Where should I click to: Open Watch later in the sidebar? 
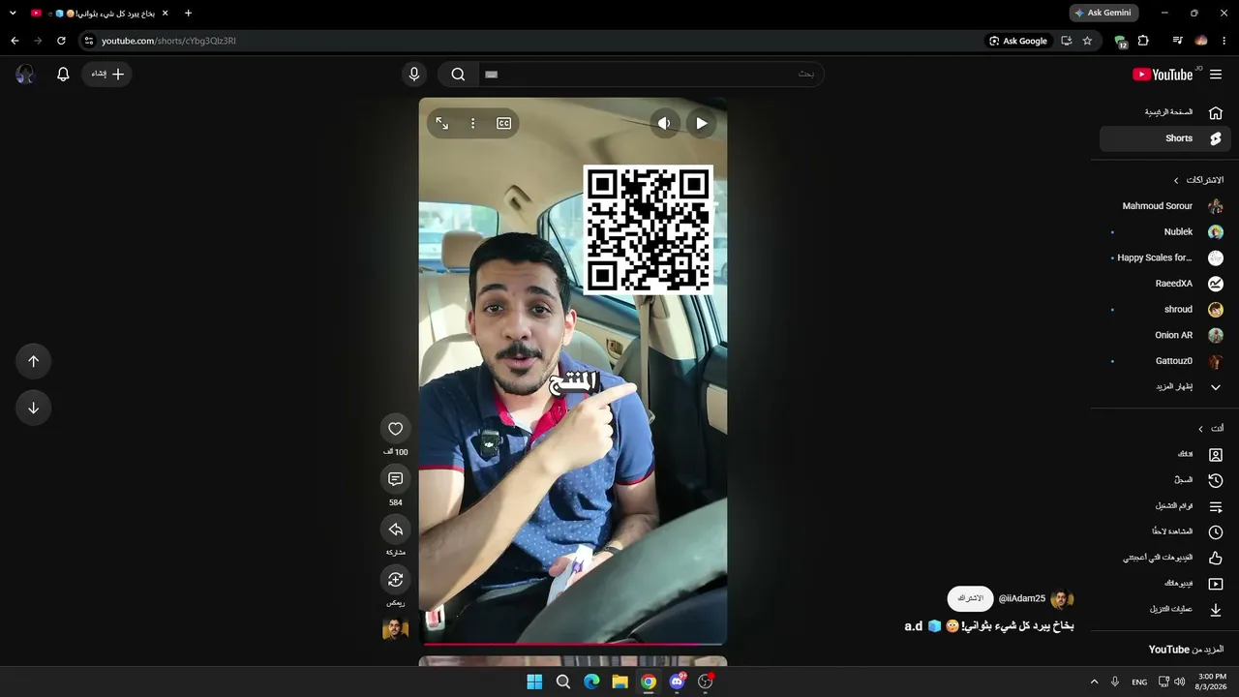pyautogui.click(x=1165, y=531)
